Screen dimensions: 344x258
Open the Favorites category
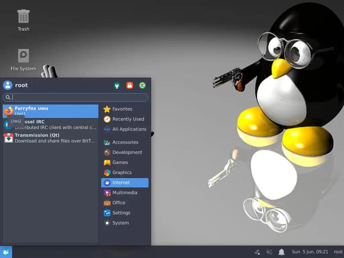pyautogui.click(x=125, y=109)
